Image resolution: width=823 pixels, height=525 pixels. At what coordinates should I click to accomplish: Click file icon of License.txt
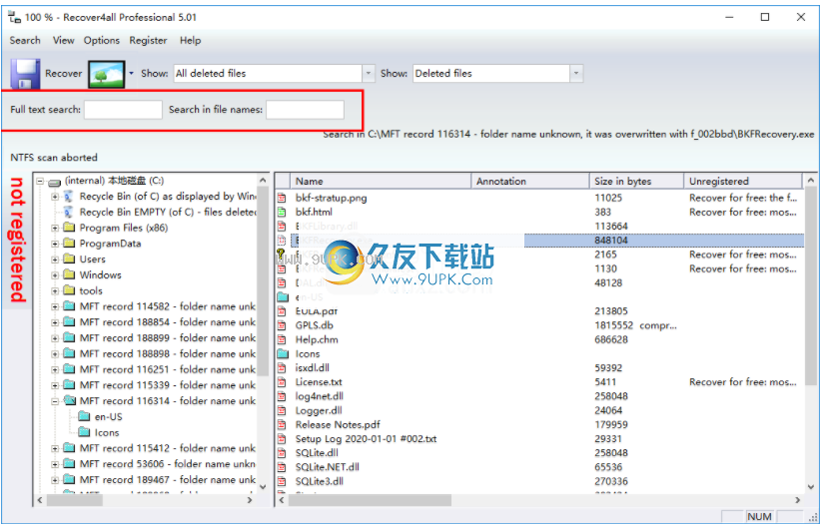tap(282, 382)
